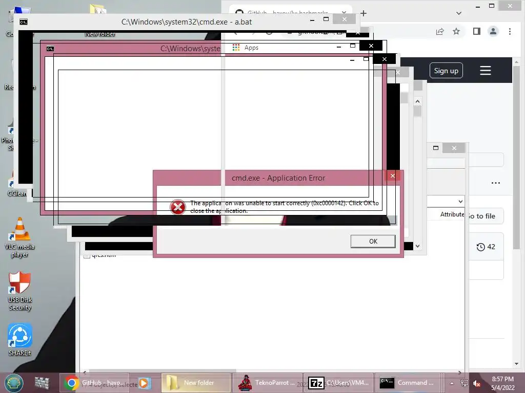Select the GitHub browser tab
525x393 pixels.
tap(290, 12)
